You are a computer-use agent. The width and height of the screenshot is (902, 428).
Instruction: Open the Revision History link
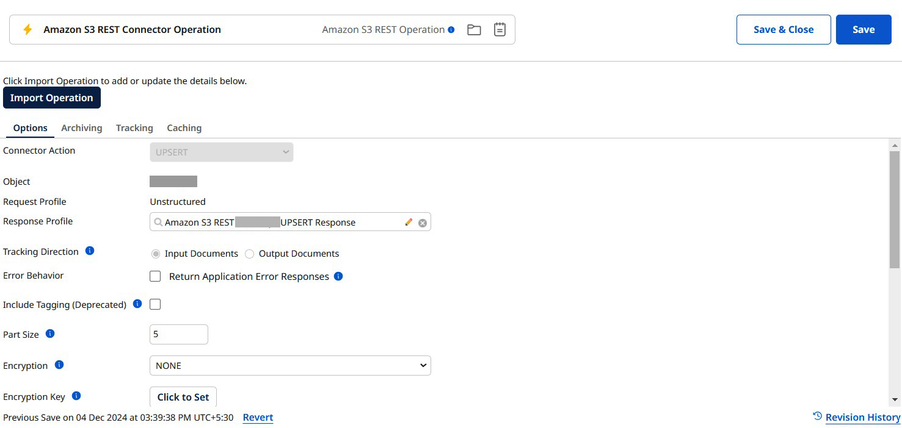tap(862, 417)
